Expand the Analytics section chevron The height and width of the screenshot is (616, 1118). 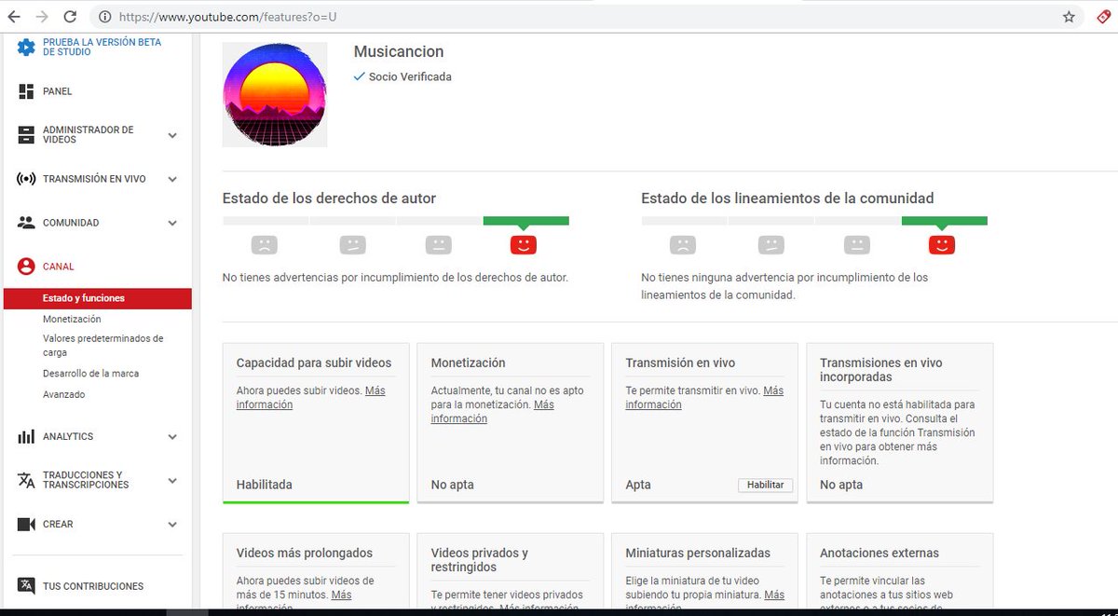(x=172, y=436)
